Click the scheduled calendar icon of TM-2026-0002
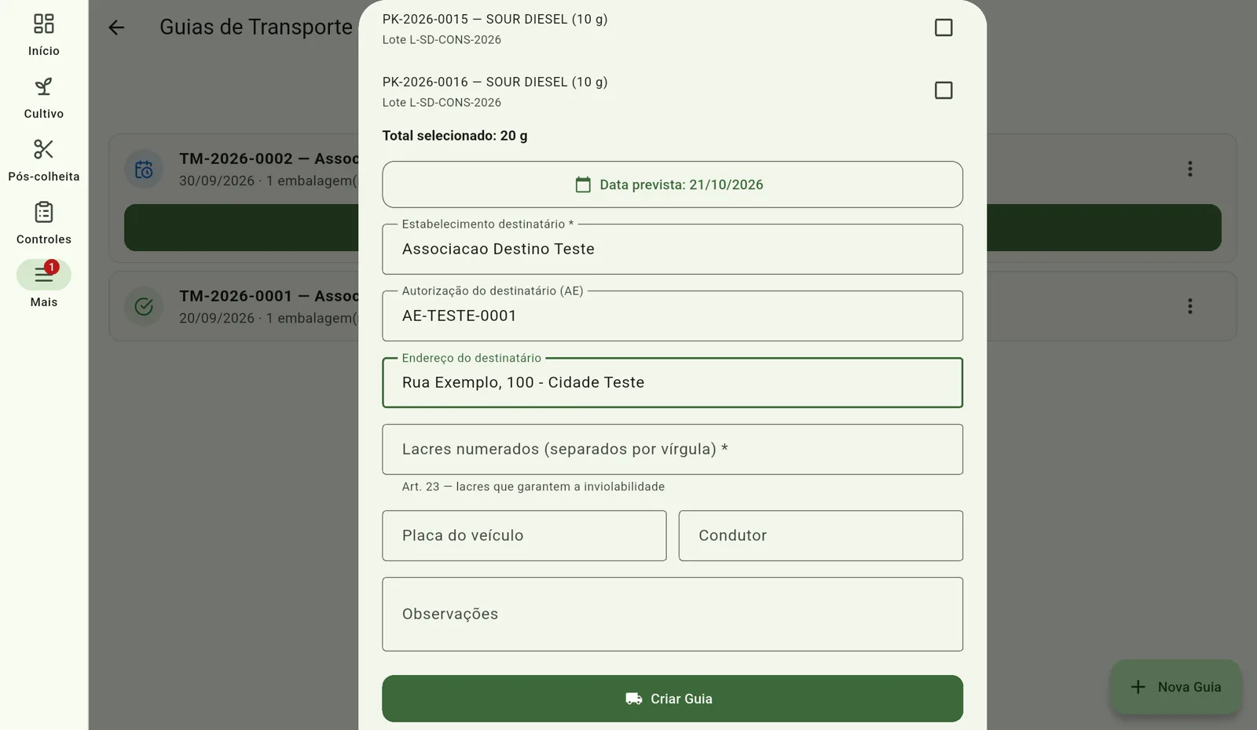 click(144, 170)
